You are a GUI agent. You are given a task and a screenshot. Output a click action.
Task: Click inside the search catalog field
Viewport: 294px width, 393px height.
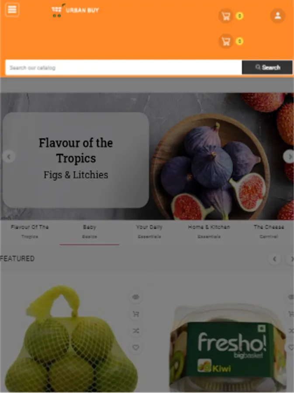124,67
